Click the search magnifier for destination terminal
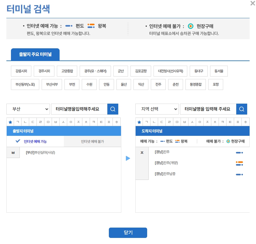 242,109
